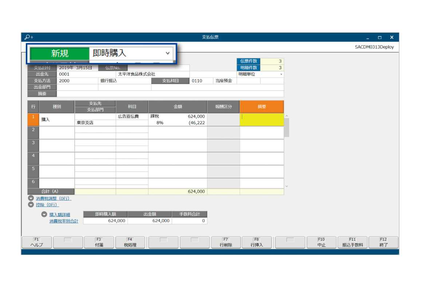Viewport: 421px width, 290px height.
Task: Open F11 振込手数料 function
Action: 353,243
